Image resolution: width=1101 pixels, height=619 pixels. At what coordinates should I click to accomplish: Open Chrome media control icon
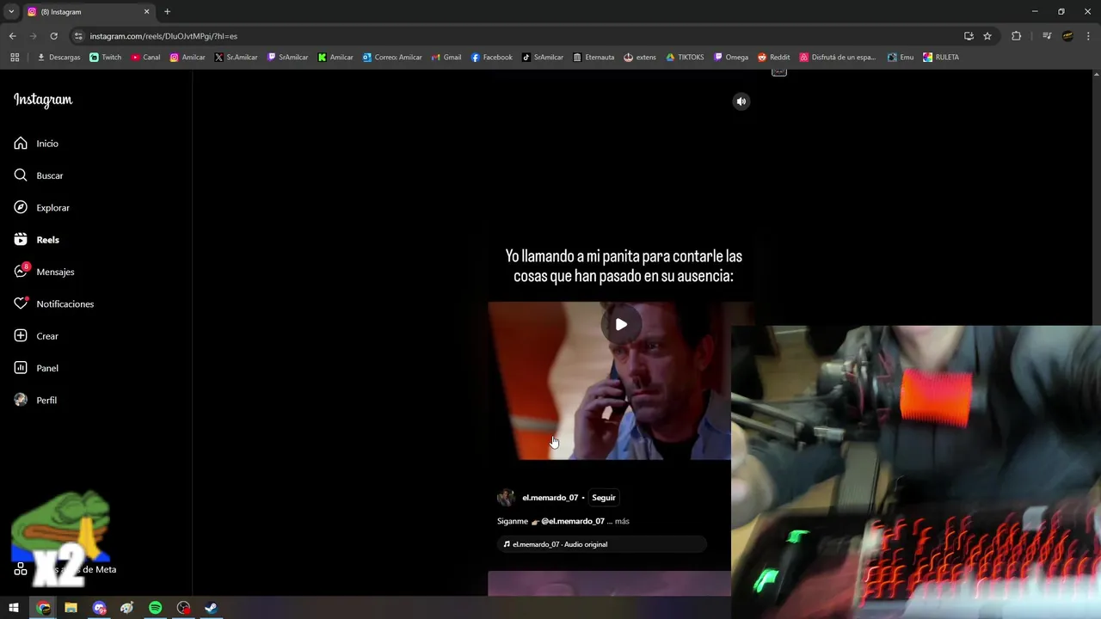pos(1047,36)
